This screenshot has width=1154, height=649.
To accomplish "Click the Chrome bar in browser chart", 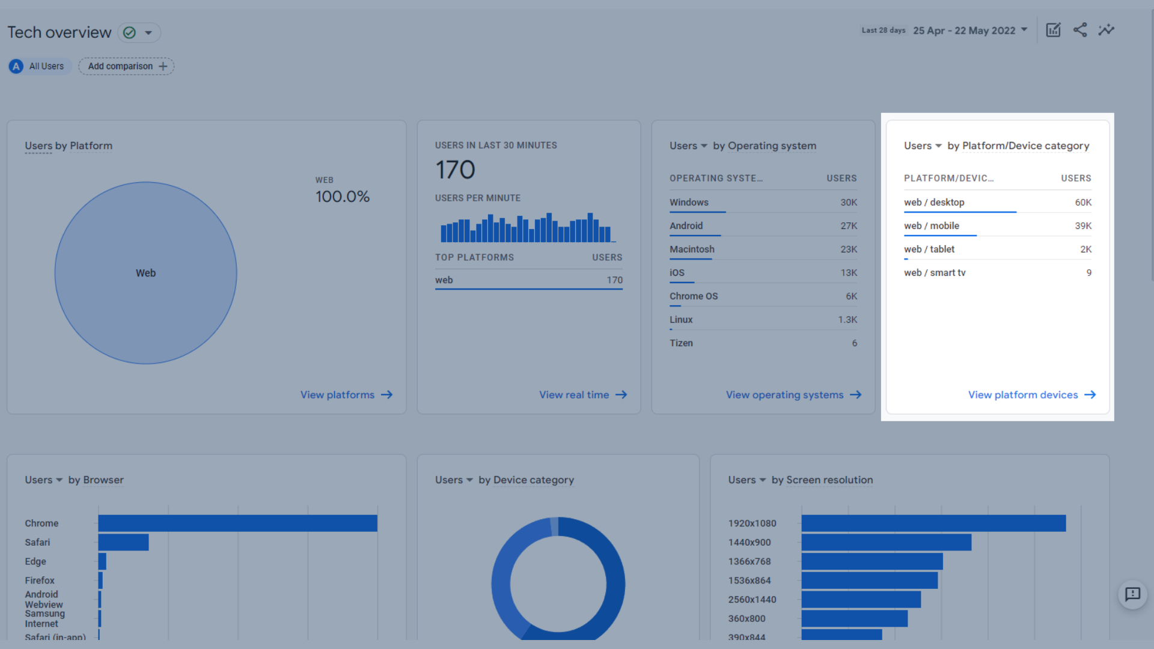I will [x=237, y=523].
